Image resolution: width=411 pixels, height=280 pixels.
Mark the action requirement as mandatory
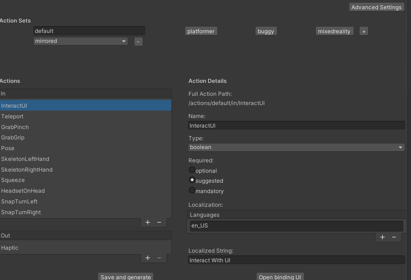coord(192,190)
